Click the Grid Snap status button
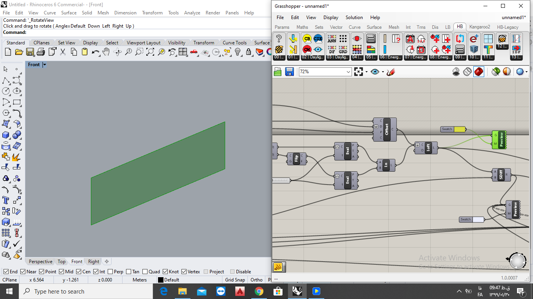This screenshot has height=299, width=533. tap(235, 280)
